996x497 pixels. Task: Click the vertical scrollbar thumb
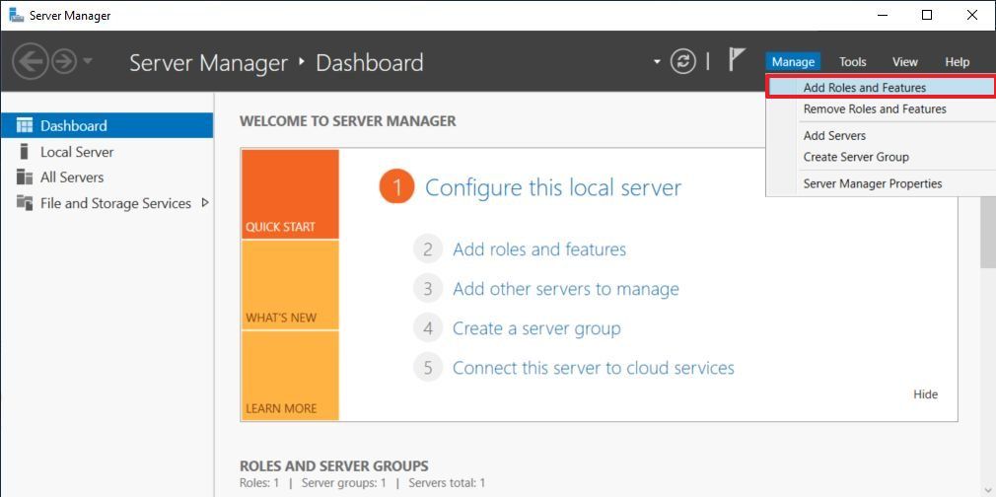(x=988, y=232)
